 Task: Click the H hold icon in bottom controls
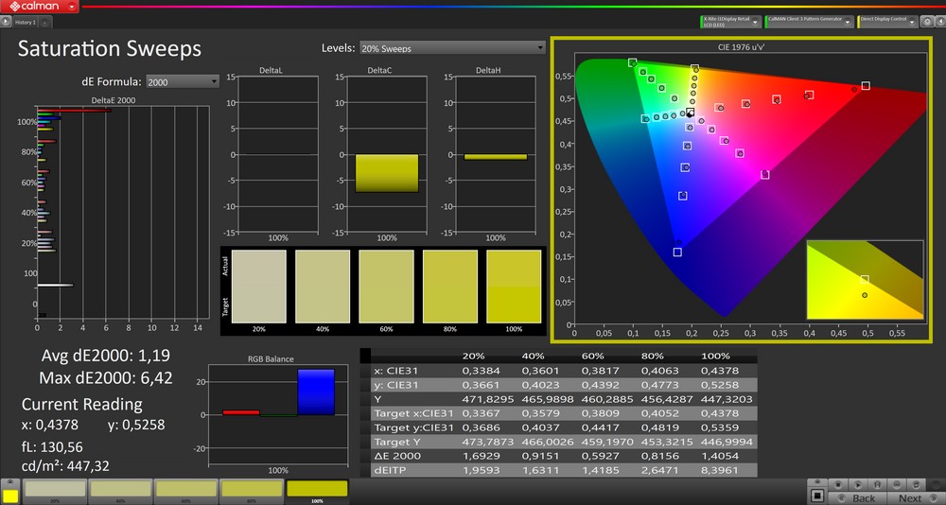tap(877, 484)
